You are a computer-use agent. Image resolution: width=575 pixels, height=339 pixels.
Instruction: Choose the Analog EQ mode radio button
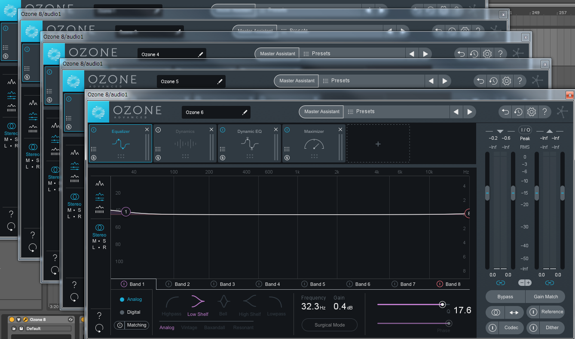[x=122, y=300]
